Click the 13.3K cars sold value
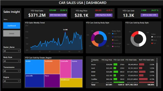 pos(129,15)
